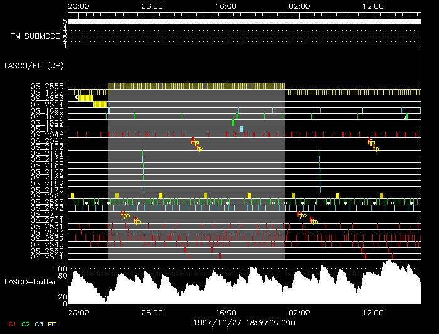Click the 12:00 label on lower time axis

373,313
